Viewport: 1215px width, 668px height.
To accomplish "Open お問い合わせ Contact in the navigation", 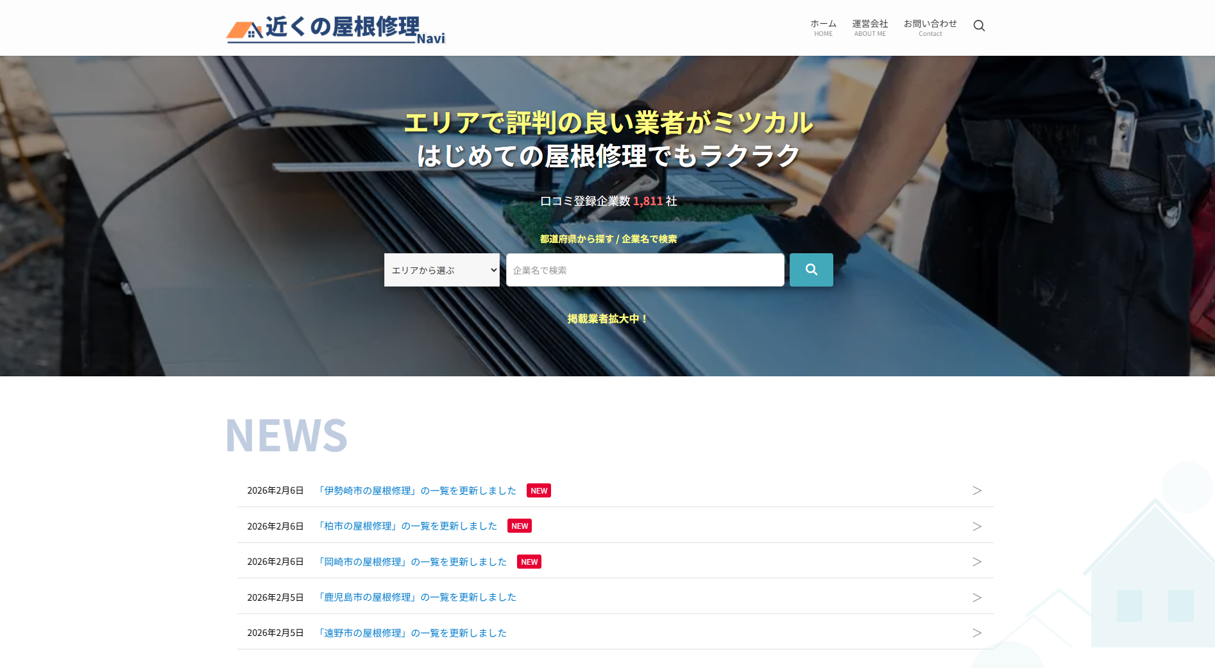I will (x=930, y=27).
